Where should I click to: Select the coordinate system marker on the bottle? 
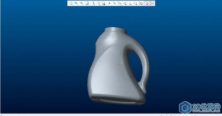point(120,63)
